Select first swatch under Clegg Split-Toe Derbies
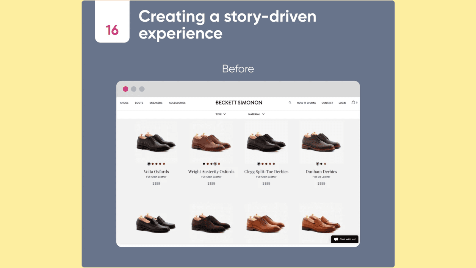 pyautogui.click(x=259, y=164)
